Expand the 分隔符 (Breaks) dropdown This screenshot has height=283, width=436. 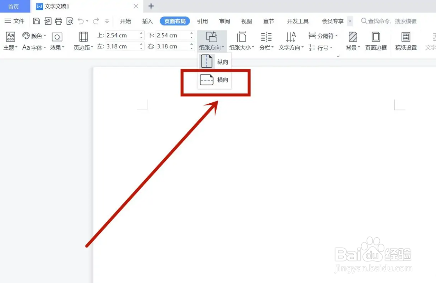pos(323,35)
